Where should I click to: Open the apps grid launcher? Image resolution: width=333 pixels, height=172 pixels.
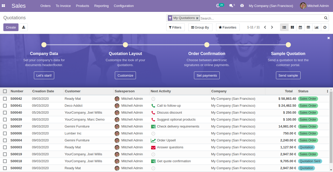tap(3, 6)
